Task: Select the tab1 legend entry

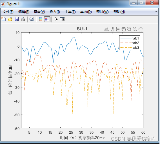Action: click(x=130, y=38)
